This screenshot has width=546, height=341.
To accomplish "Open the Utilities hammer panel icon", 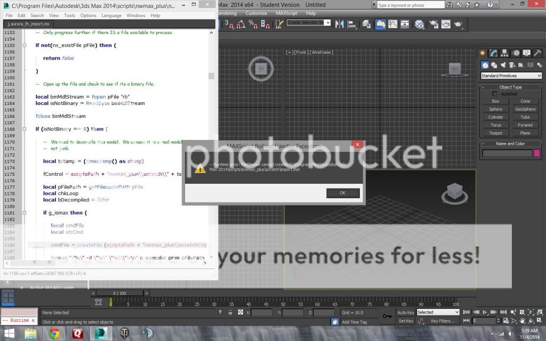I will (x=538, y=53).
